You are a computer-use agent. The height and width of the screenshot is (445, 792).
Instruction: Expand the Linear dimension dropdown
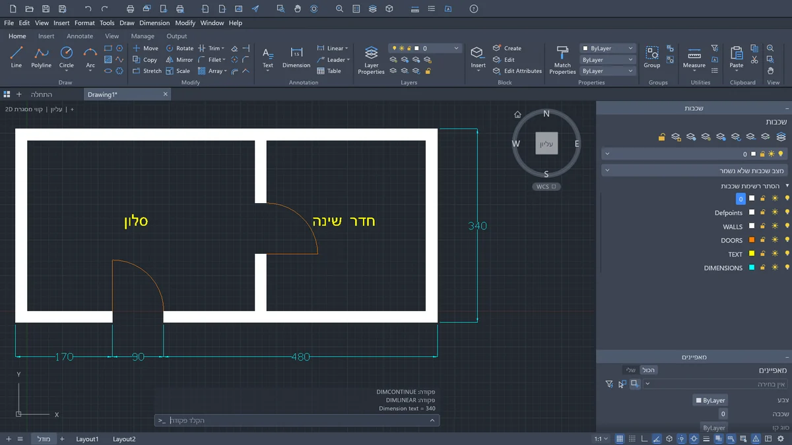346,48
